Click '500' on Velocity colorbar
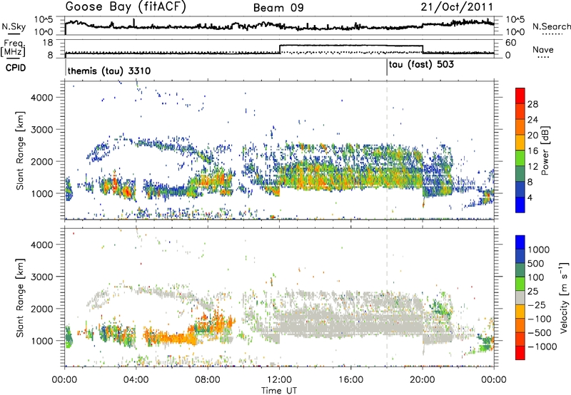This screenshot has width=571, height=395. pyautogui.click(x=536, y=264)
